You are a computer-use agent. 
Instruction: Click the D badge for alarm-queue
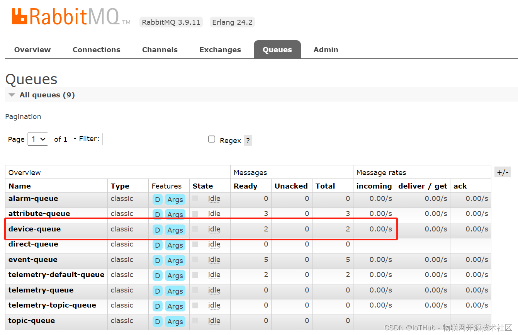[x=157, y=199]
